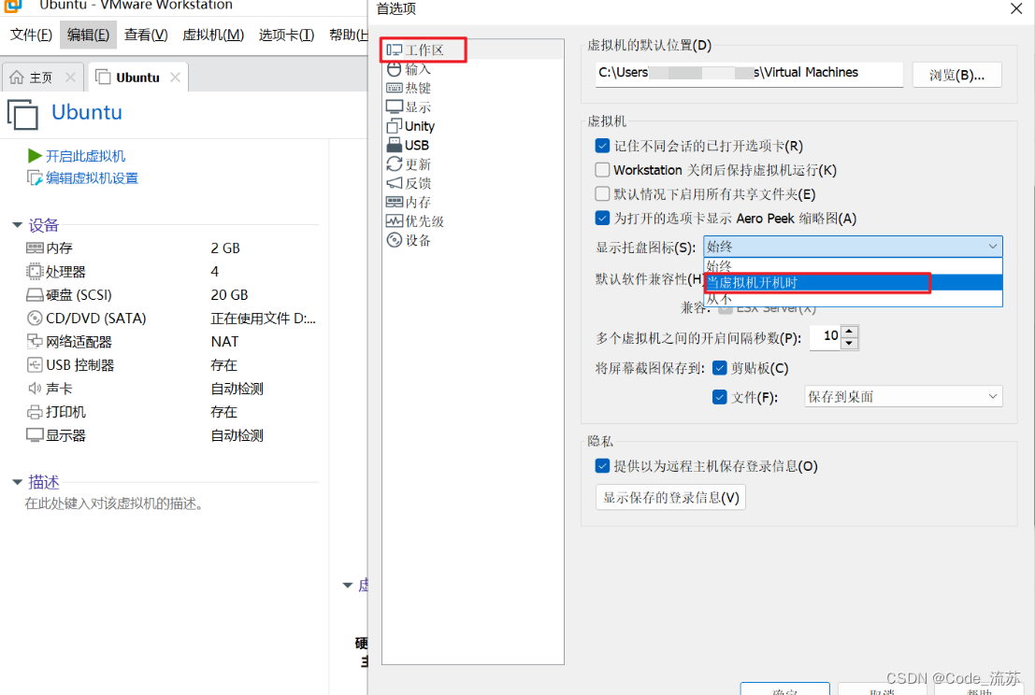Toggle Aero Peek 缩略图 checkbox
The image size is (1035, 695).
click(x=602, y=218)
